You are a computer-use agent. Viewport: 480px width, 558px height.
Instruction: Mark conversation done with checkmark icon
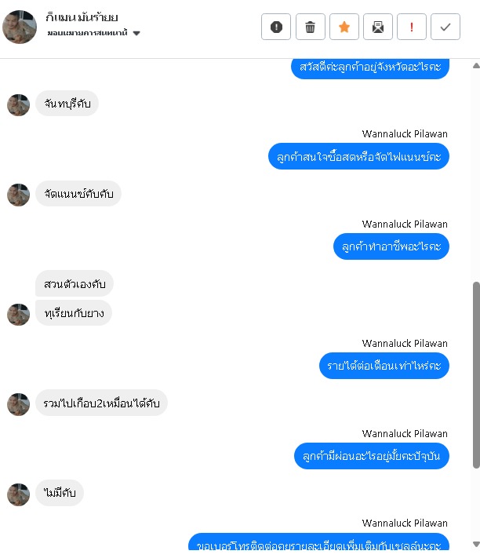(445, 27)
